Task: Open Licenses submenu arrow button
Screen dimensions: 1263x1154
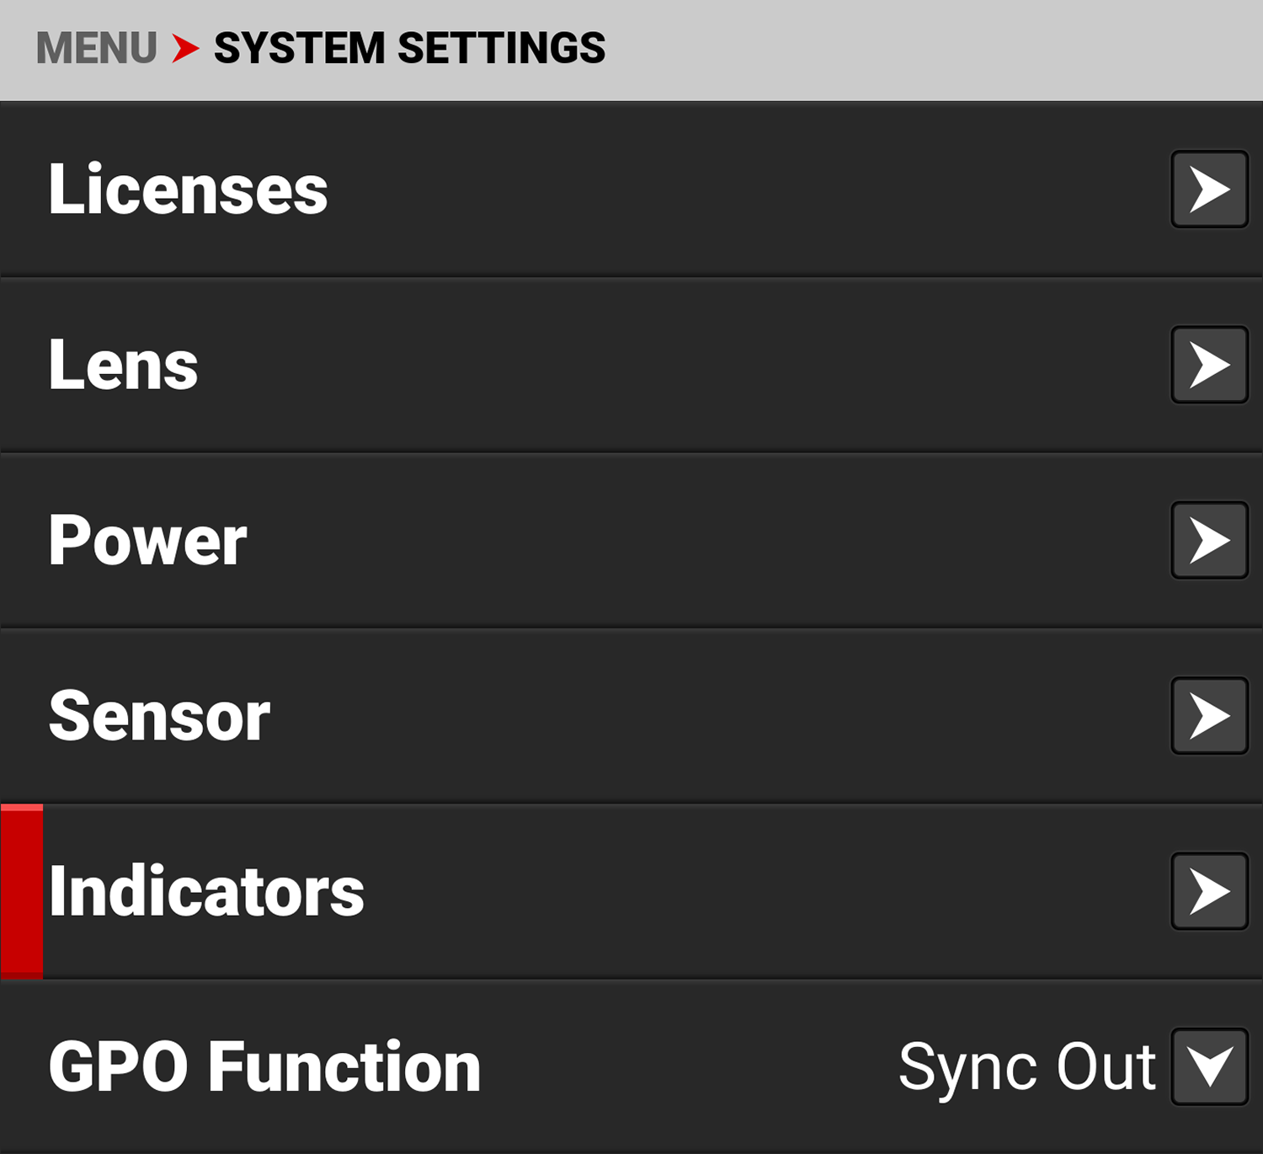Action: 1209,190
